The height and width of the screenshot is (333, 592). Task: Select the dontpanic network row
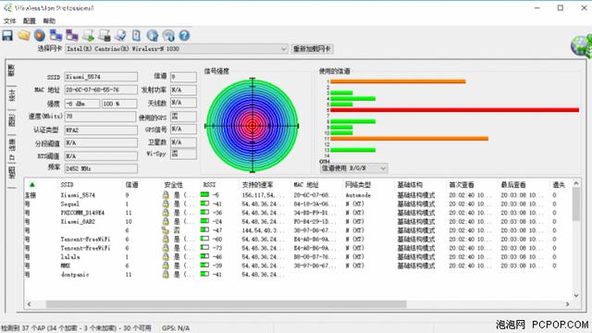298,275
